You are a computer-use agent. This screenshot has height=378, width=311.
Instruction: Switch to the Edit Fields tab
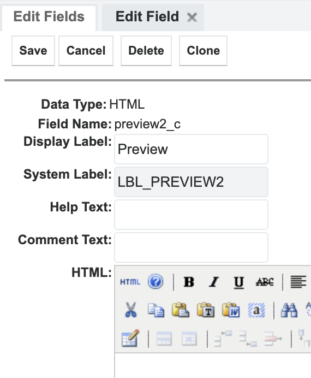49,17
